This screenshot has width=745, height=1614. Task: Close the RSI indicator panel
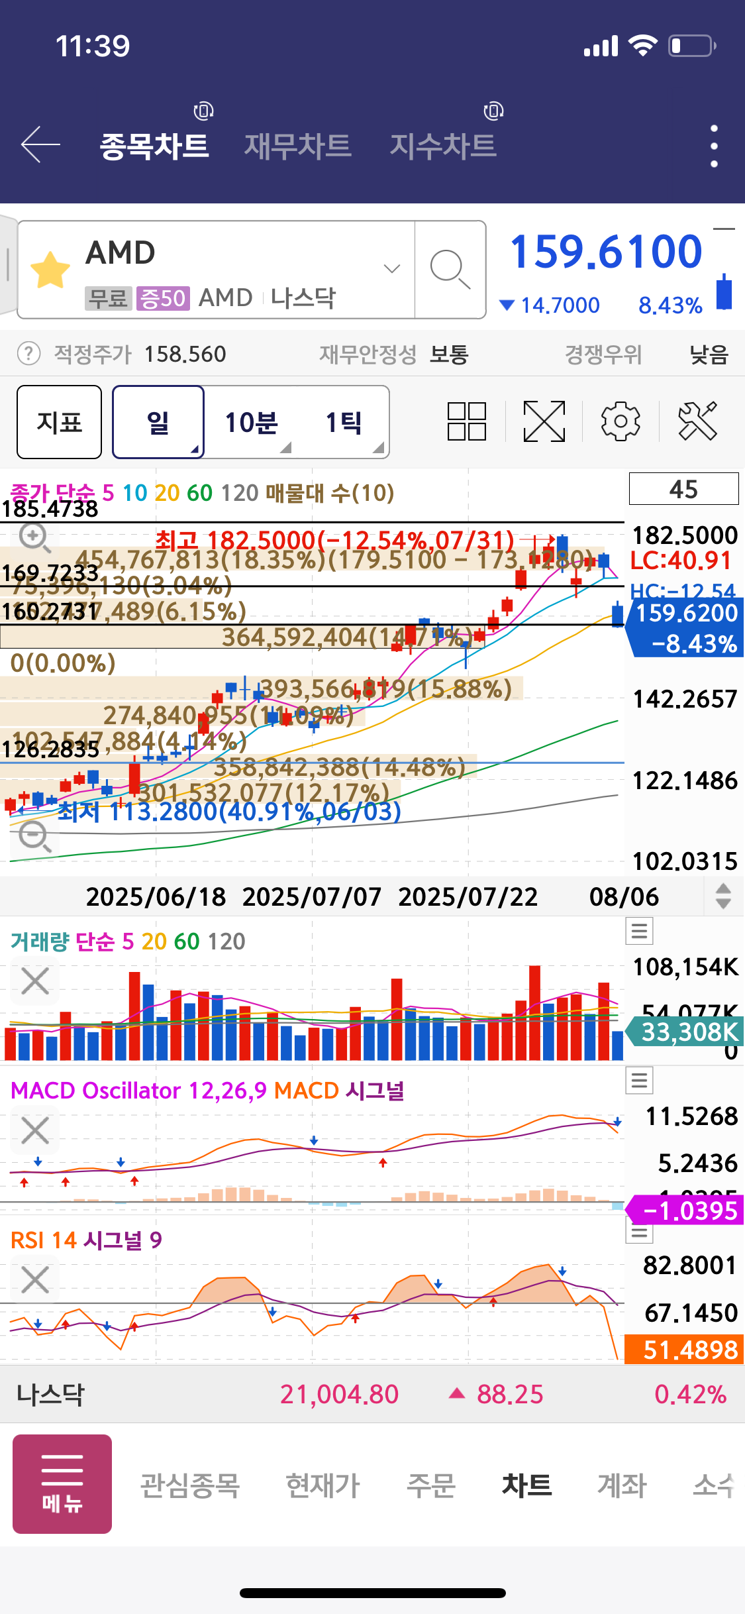(35, 1280)
